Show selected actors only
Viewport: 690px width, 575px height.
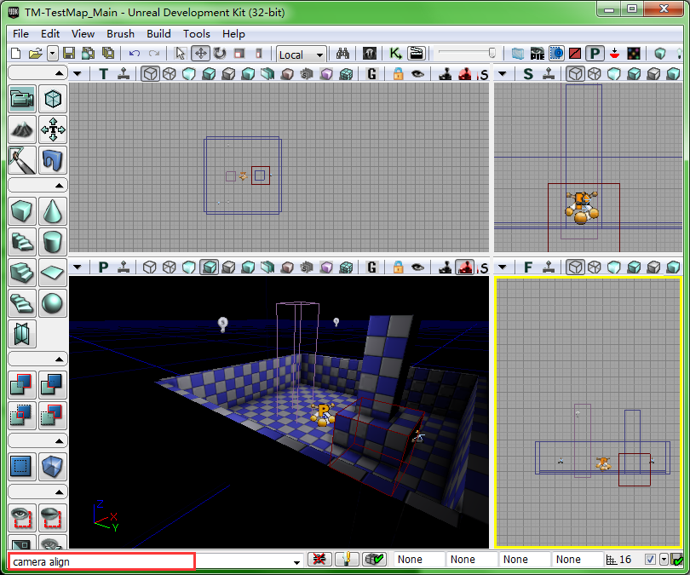(22, 517)
